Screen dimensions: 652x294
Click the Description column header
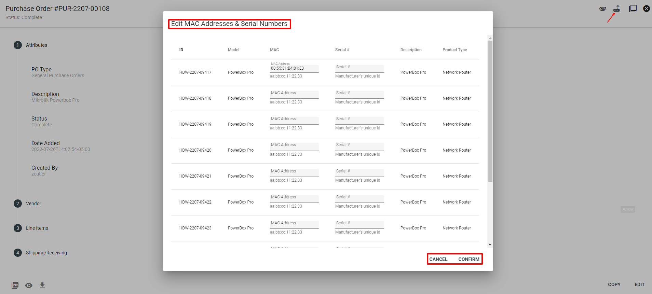[x=411, y=50]
